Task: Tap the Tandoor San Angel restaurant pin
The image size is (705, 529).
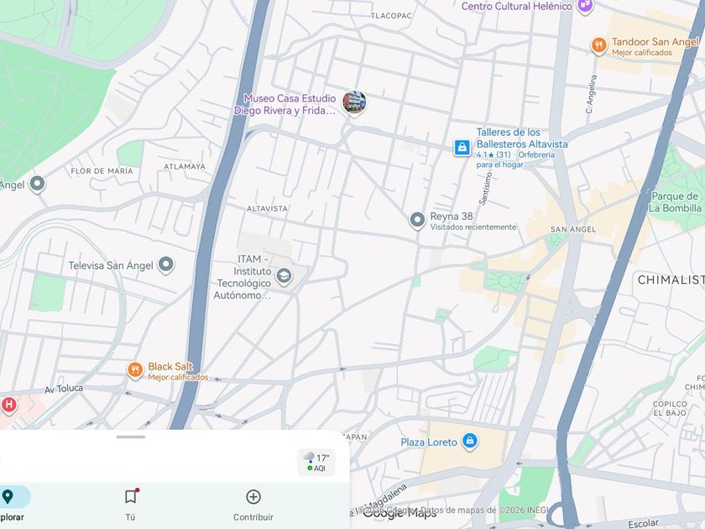Action: [598, 46]
